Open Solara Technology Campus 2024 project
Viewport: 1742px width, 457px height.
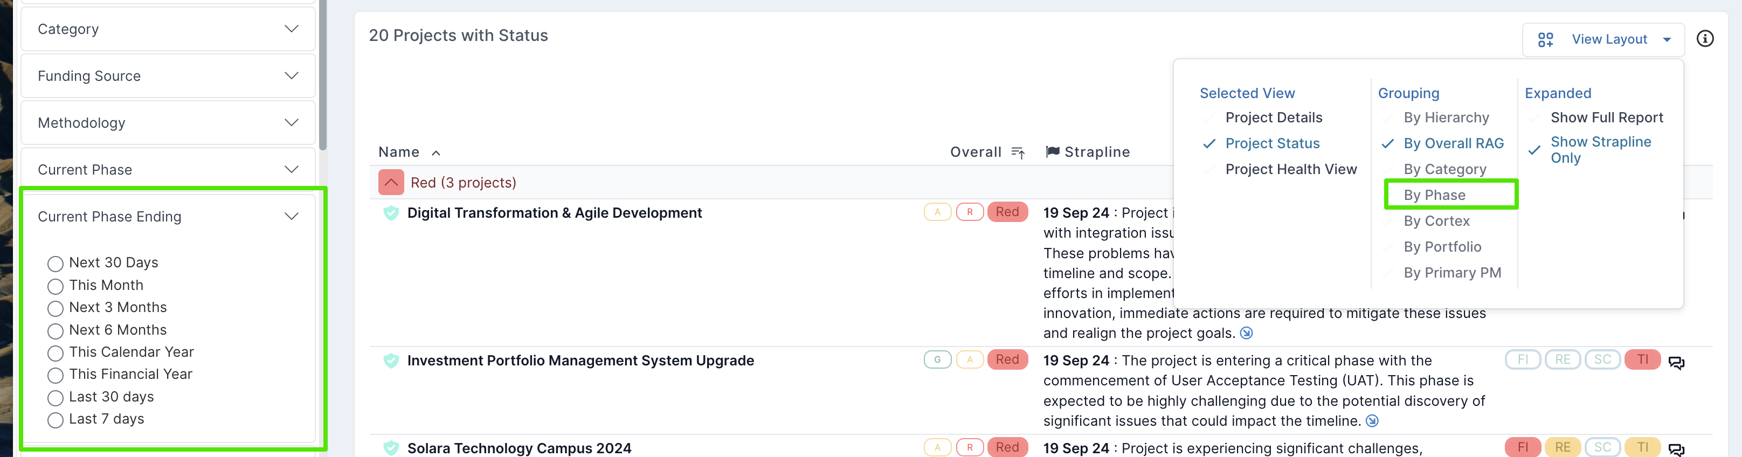[x=519, y=448]
